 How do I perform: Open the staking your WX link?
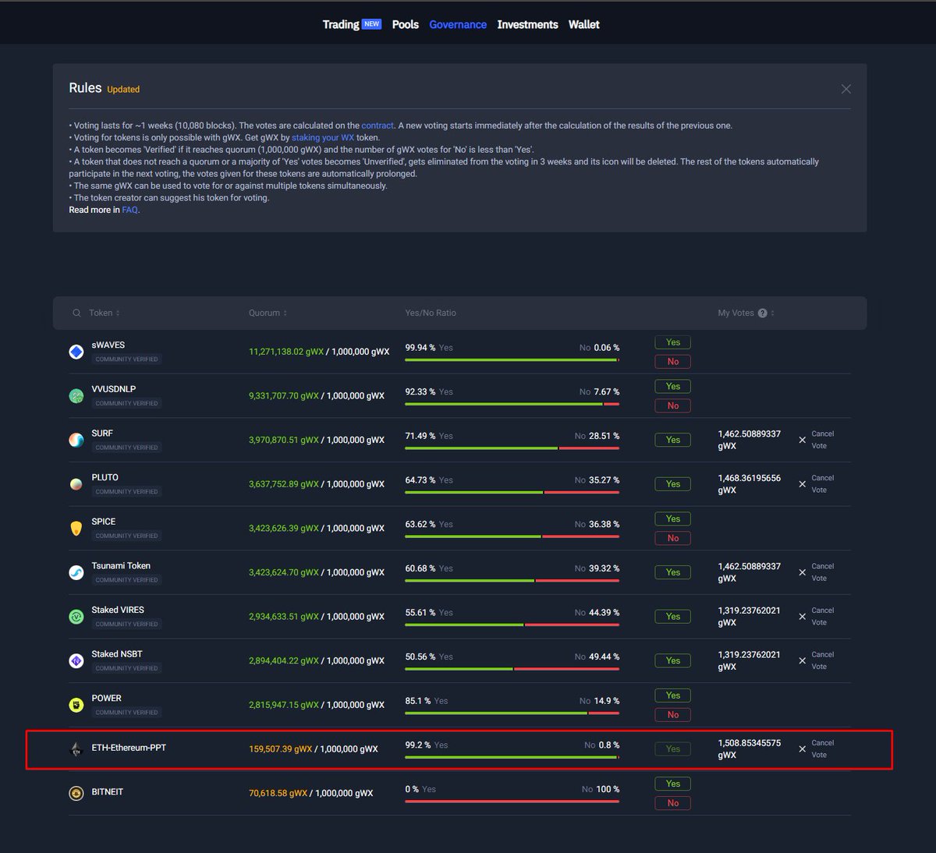click(x=323, y=137)
